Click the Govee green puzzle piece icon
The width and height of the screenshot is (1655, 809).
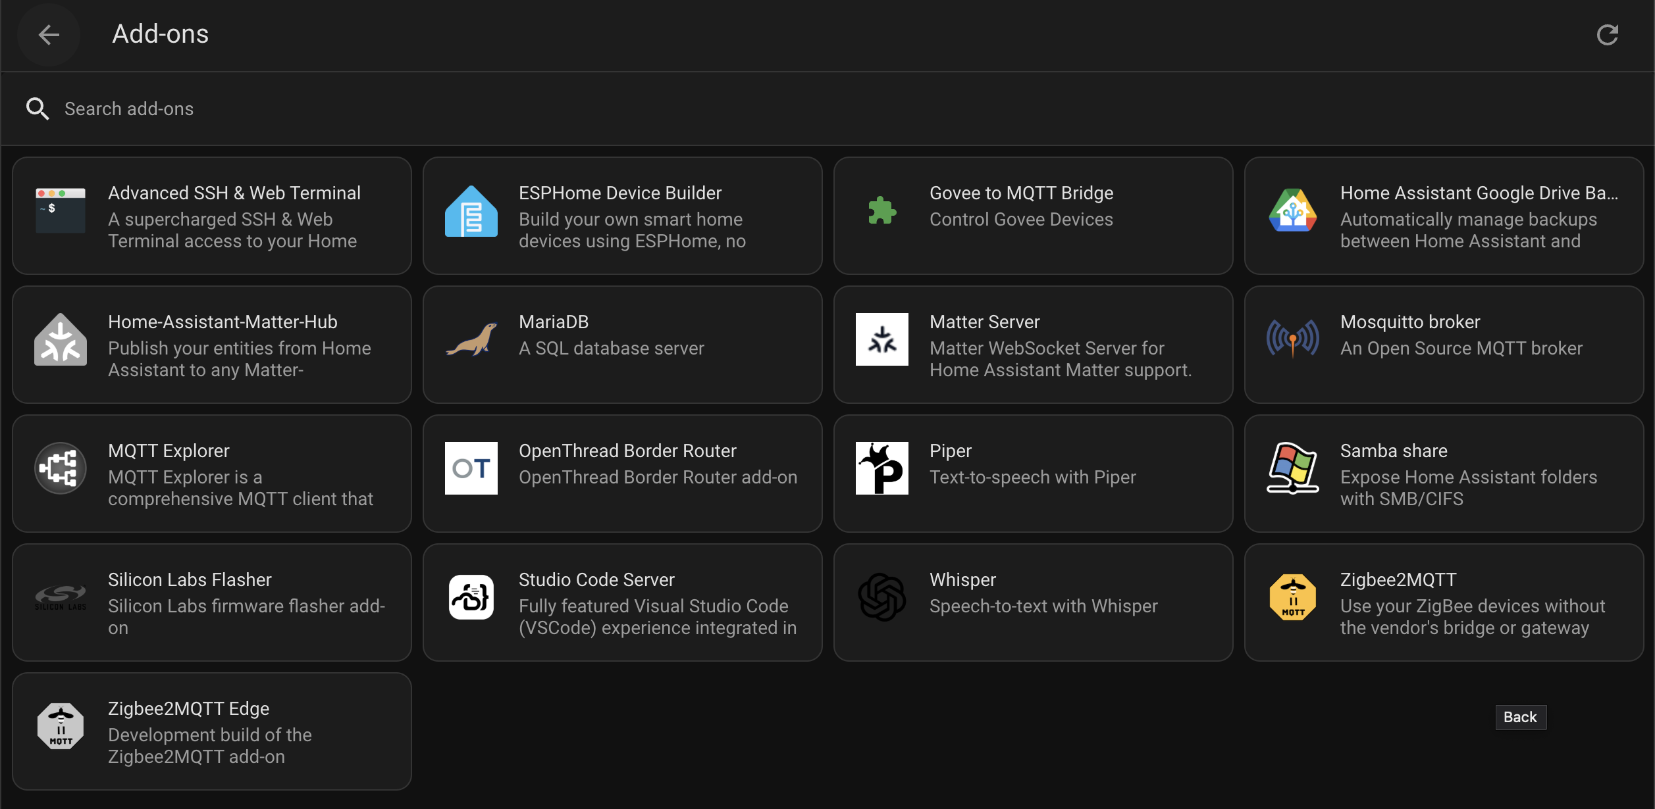pyautogui.click(x=881, y=211)
